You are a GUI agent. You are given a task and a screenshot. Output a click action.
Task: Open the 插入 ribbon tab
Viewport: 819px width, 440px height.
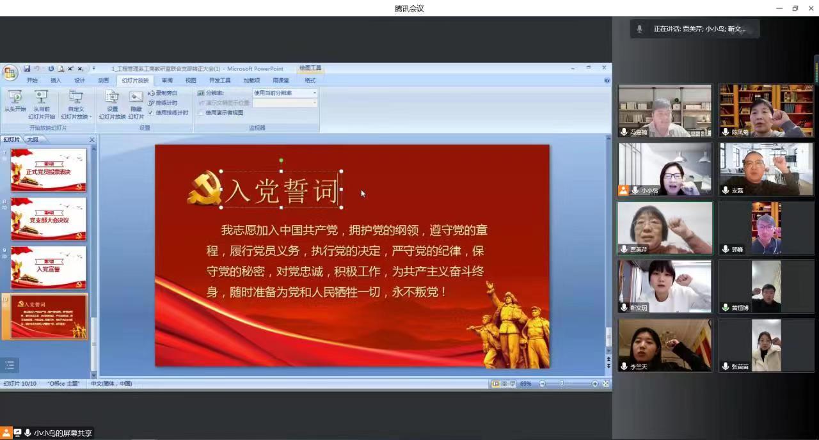56,81
